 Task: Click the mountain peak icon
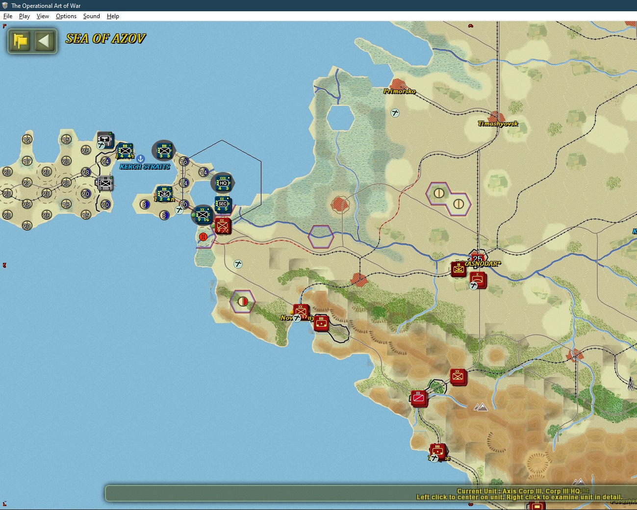pos(481,407)
